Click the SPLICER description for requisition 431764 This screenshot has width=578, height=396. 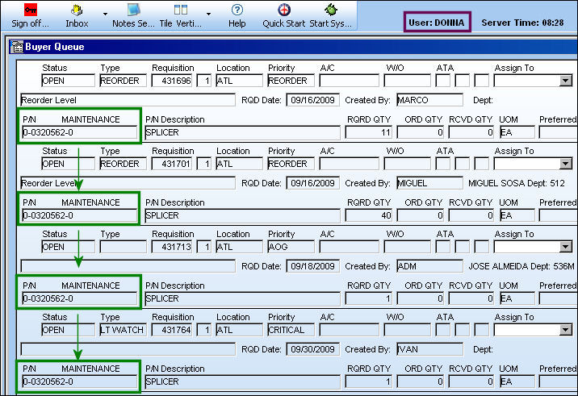click(x=242, y=381)
